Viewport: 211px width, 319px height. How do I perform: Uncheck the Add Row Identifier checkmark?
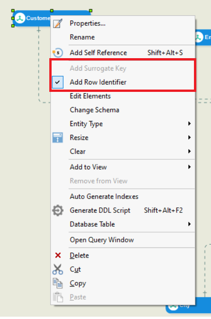(x=58, y=82)
